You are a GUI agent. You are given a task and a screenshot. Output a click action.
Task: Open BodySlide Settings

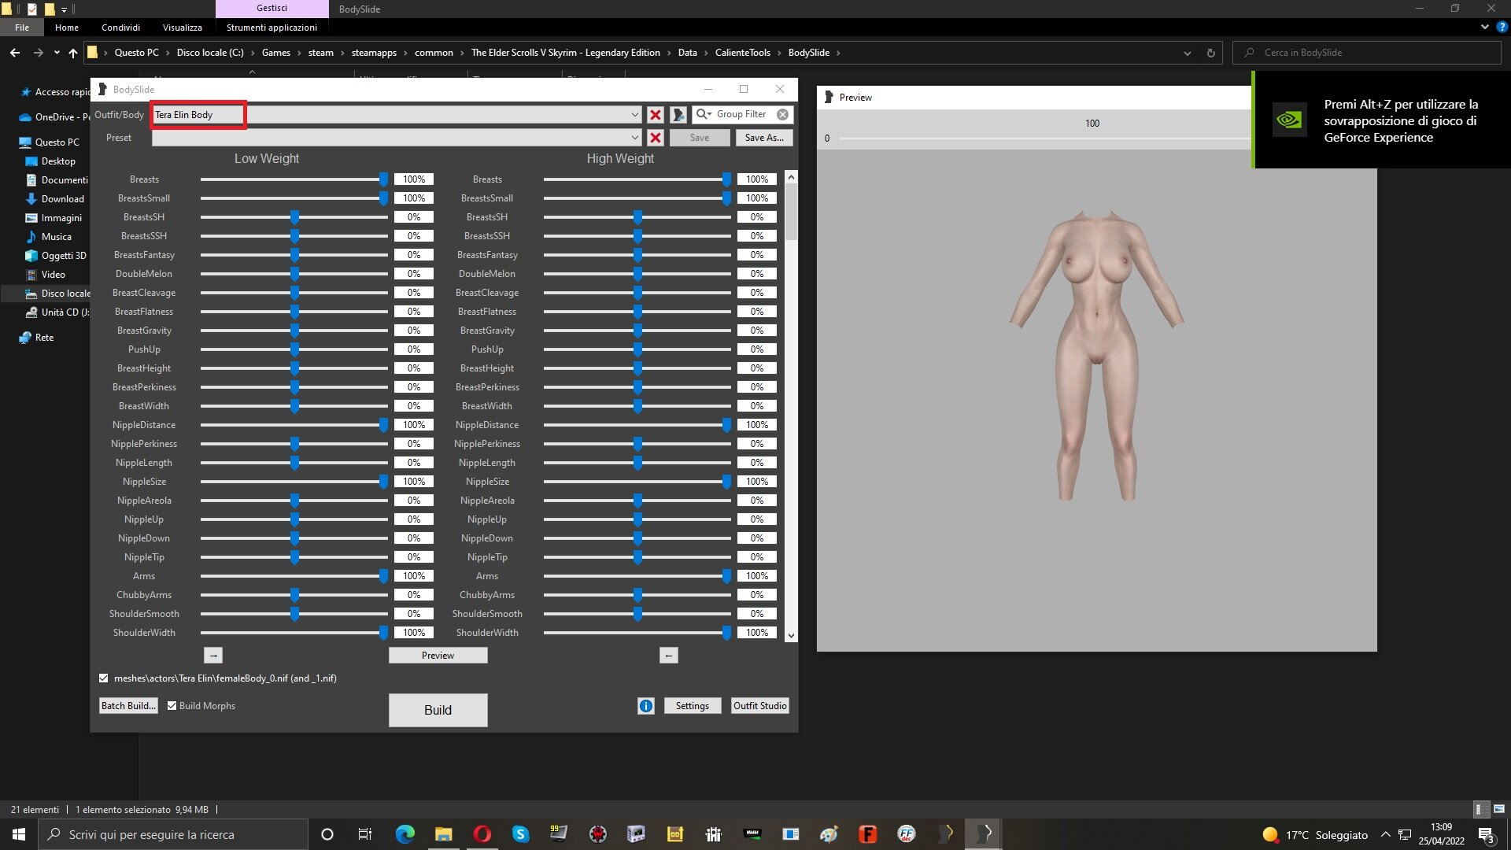point(693,706)
